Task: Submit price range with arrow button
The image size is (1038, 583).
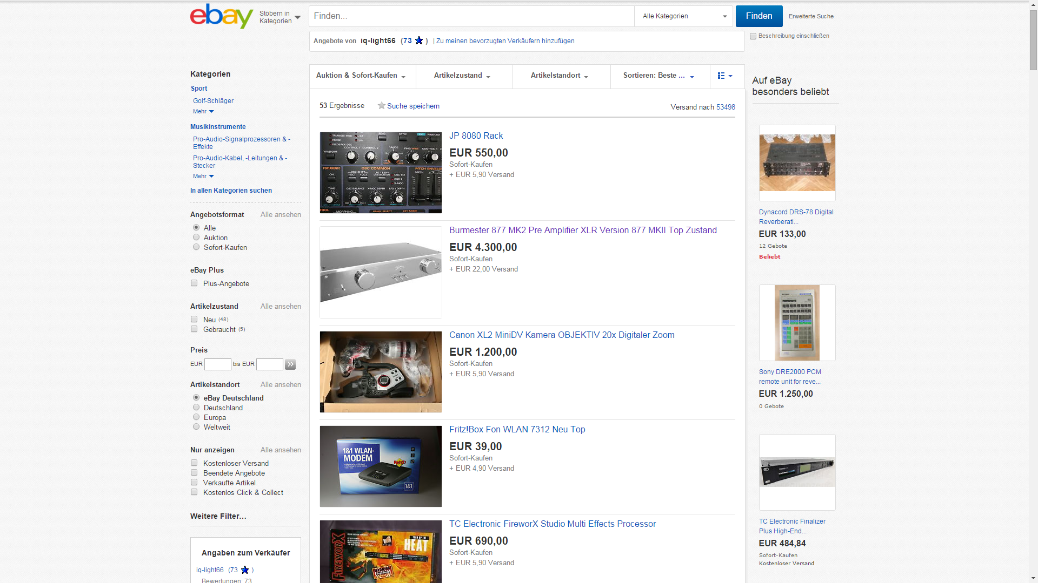Action: pos(290,364)
